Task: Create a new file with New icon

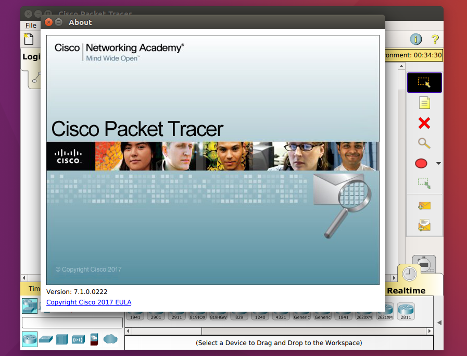Action: point(29,39)
